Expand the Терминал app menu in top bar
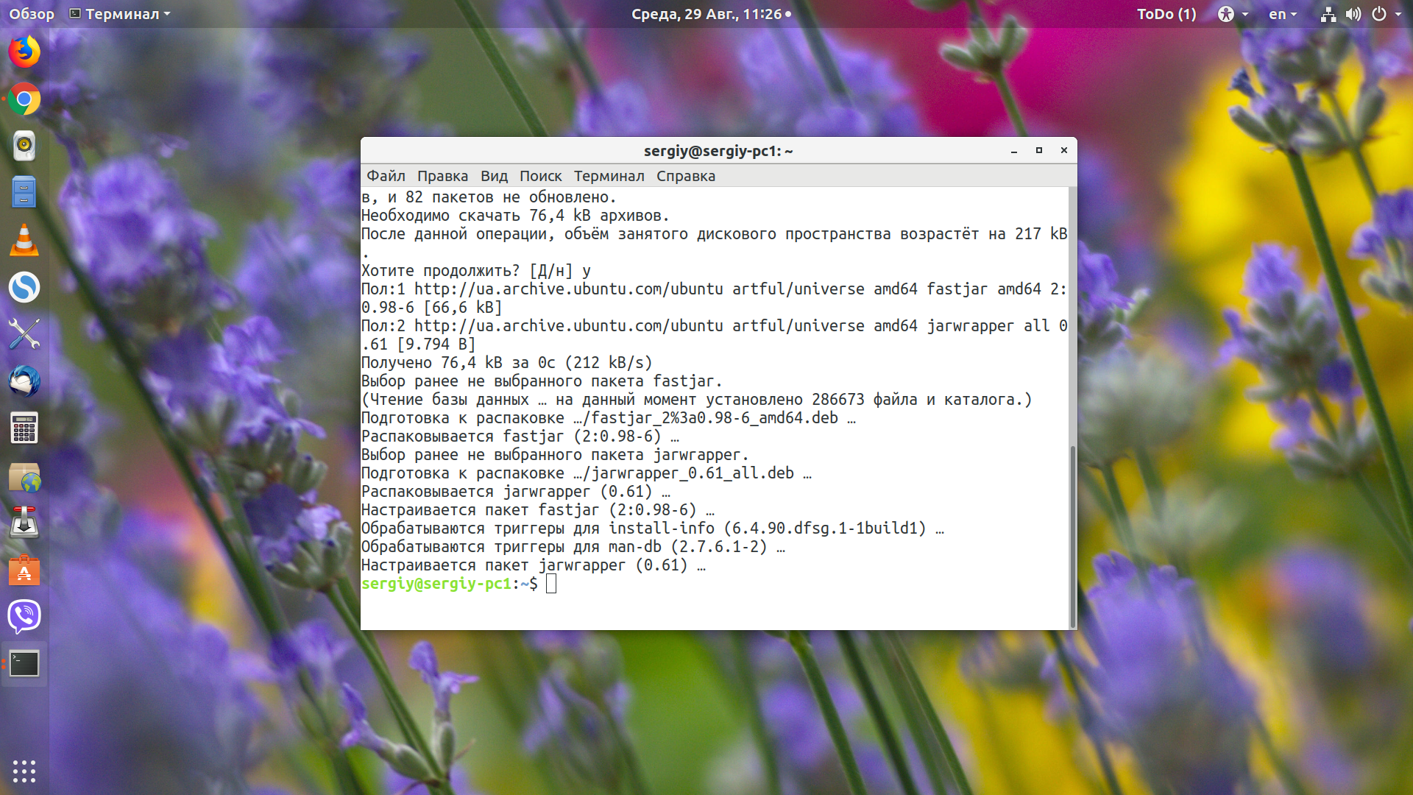 click(x=120, y=14)
